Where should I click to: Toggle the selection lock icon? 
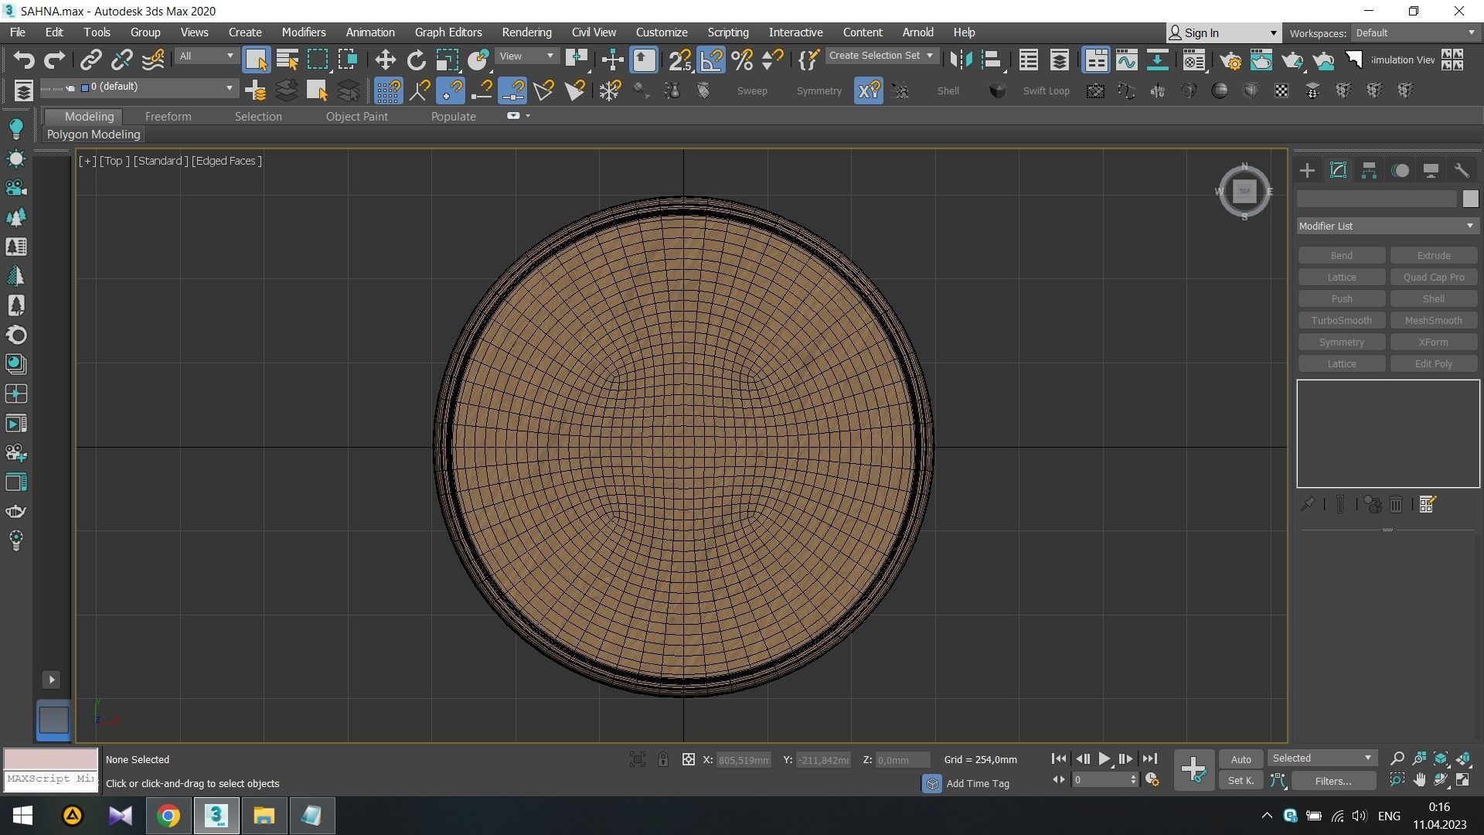pyautogui.click(x=662, y=759)
